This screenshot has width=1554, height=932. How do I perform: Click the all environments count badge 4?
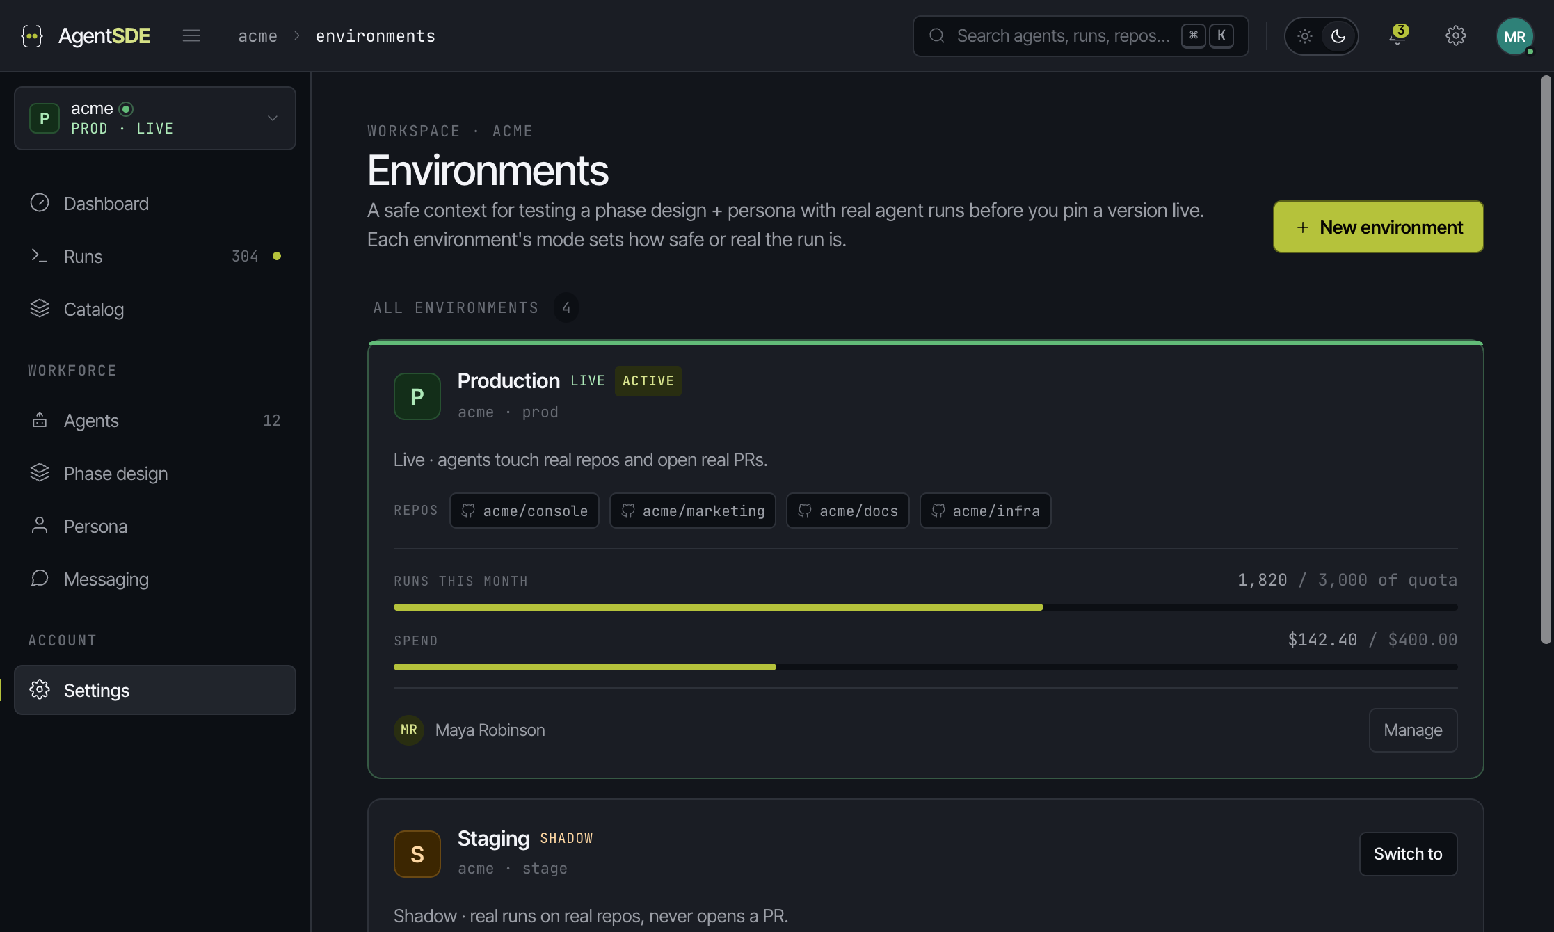click(566, 307)
